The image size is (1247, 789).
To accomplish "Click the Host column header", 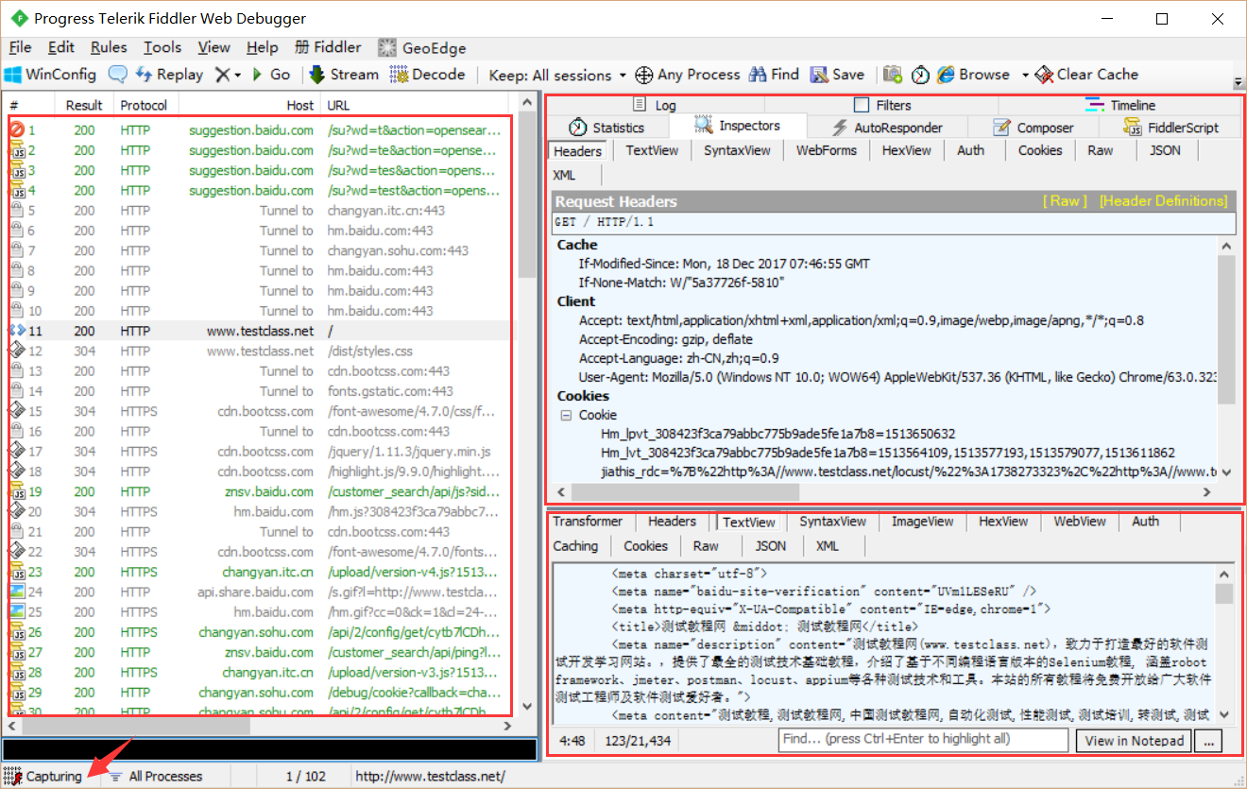I will (249, 105).
